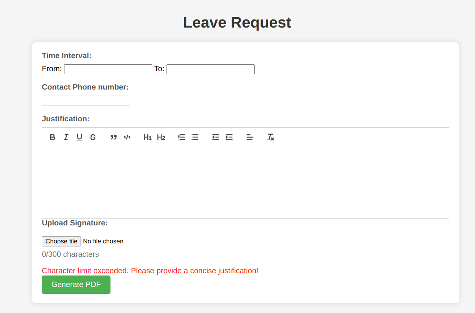Clear text formatting
Screen dimensions: 475x313
click(271, 137)
